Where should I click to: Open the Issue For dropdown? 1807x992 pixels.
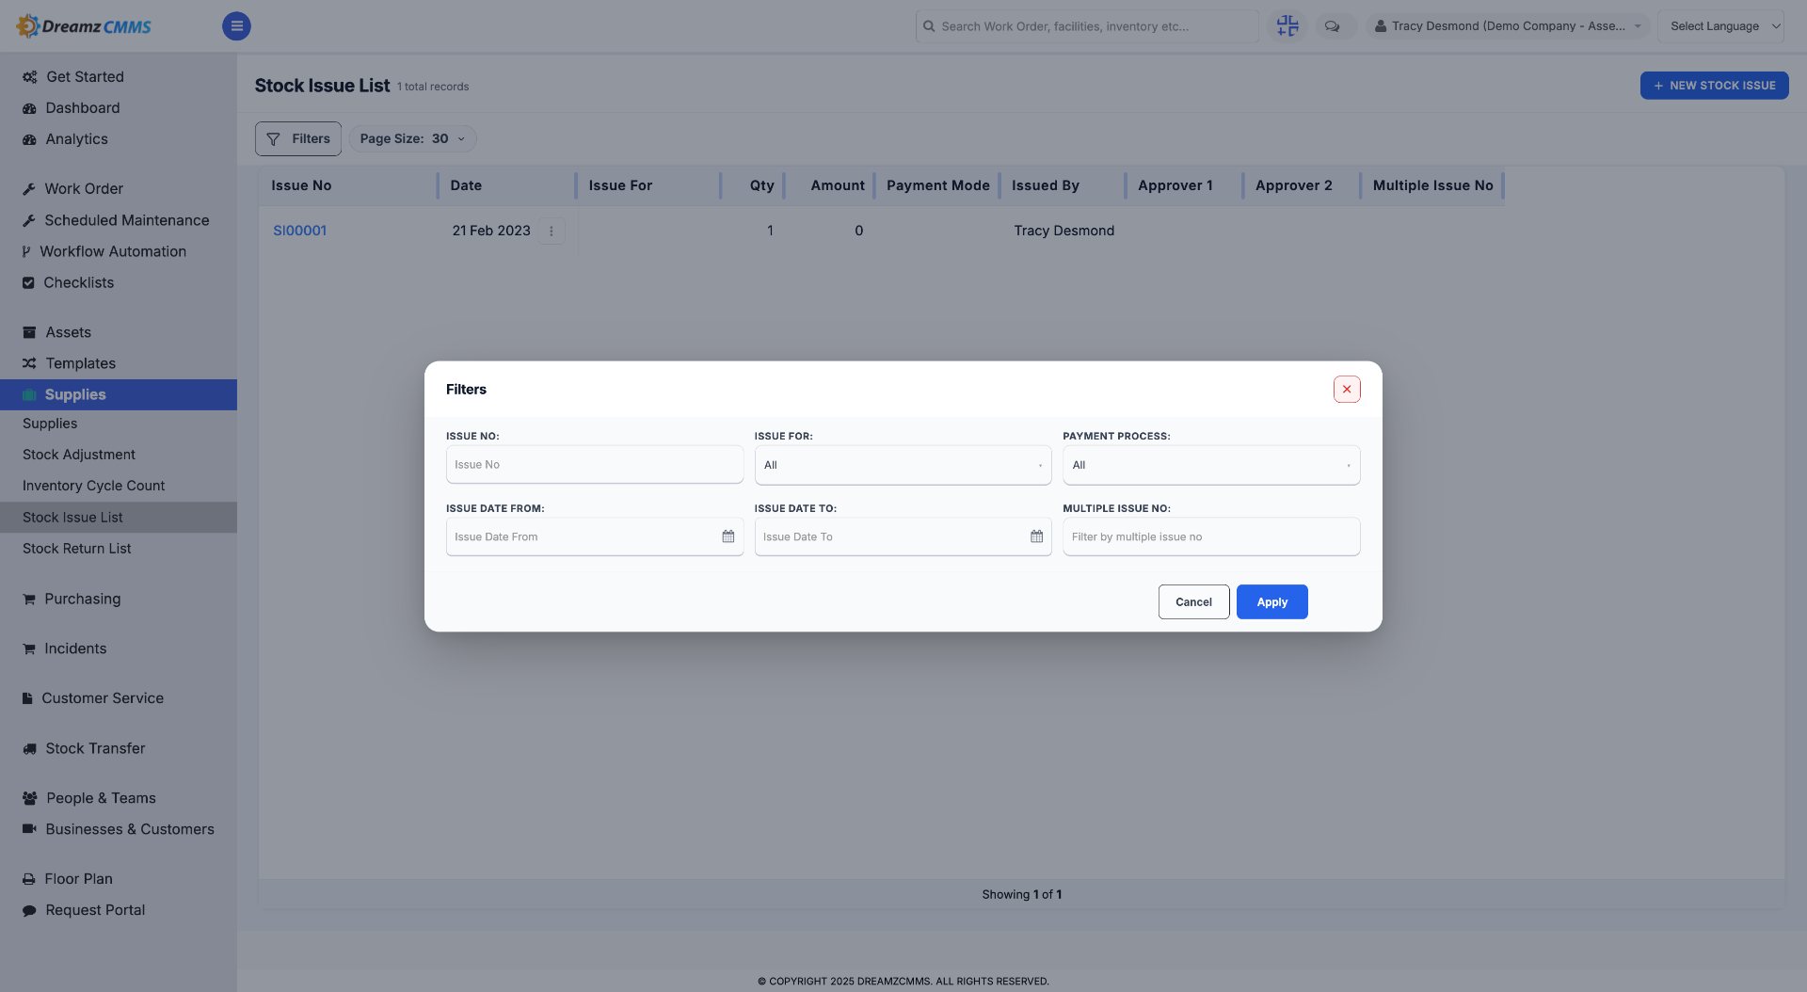[903, 465]
